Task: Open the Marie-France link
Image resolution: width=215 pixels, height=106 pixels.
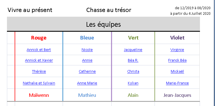Action: point(177,83)
